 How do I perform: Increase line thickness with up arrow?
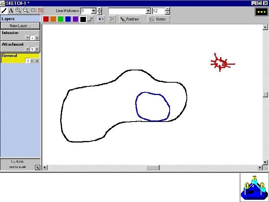[x=99, y=9]
